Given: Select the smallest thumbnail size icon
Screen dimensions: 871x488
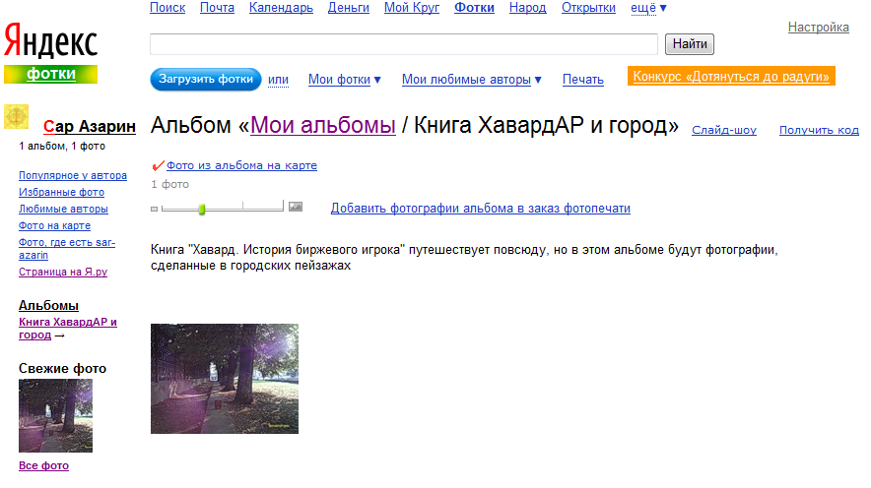Looking at the screenshot, I should coord(155,209).
